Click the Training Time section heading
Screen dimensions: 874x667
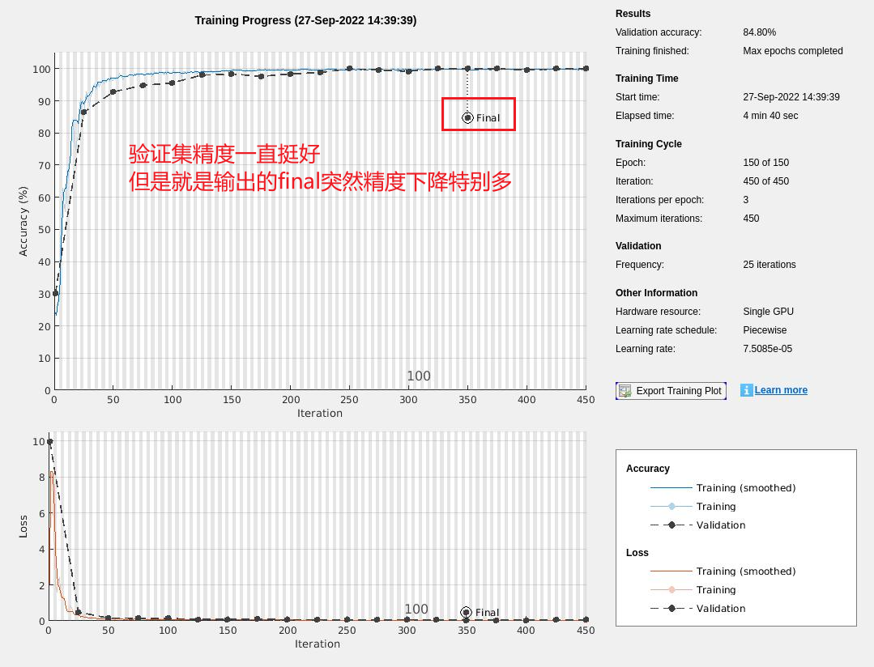click(646, 79)
